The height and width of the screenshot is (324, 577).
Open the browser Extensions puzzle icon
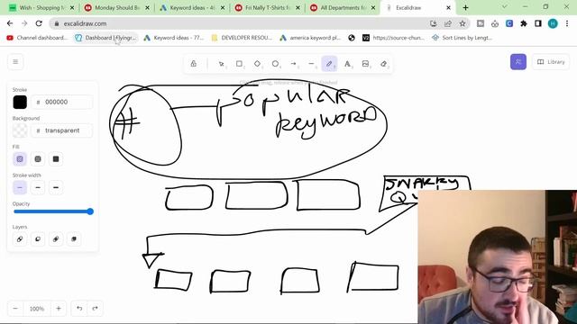click(x=524, y=23)
